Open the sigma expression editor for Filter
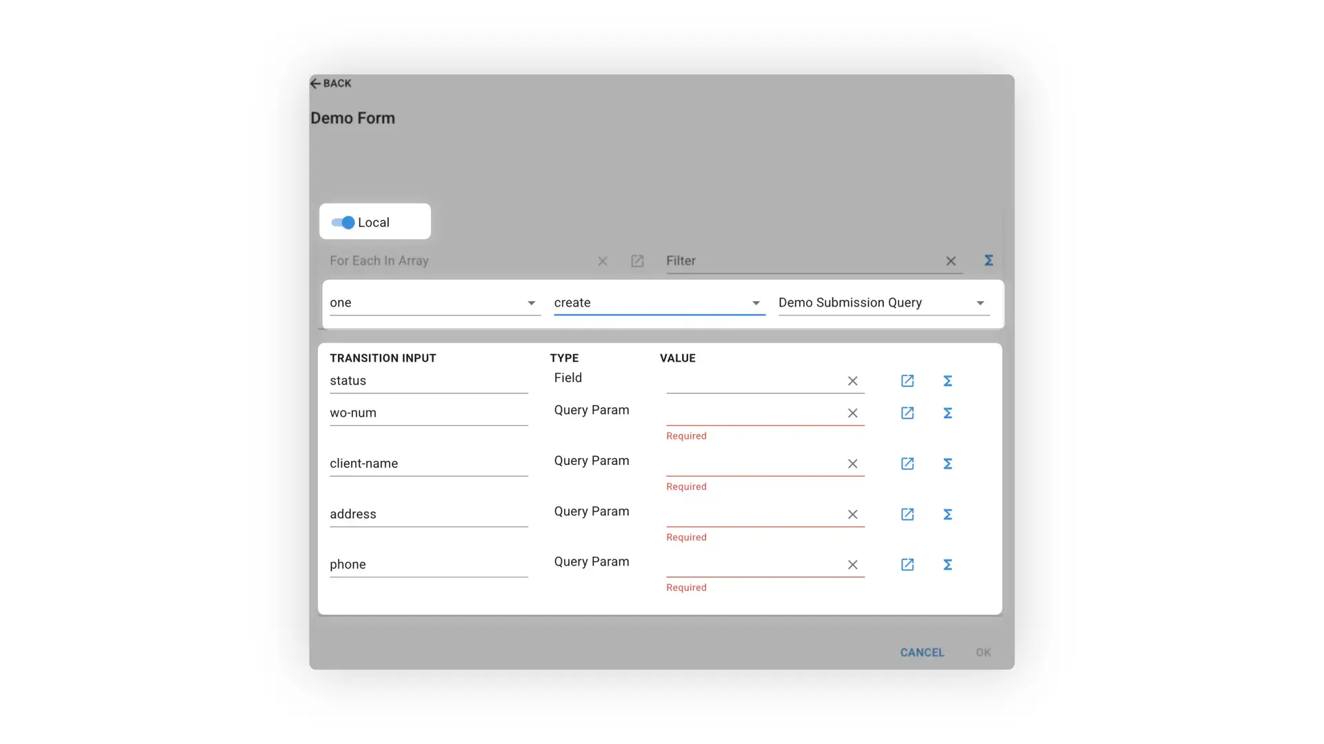Image resolution: width=1324 pixels, height=744 pixels. click(989, 260)
